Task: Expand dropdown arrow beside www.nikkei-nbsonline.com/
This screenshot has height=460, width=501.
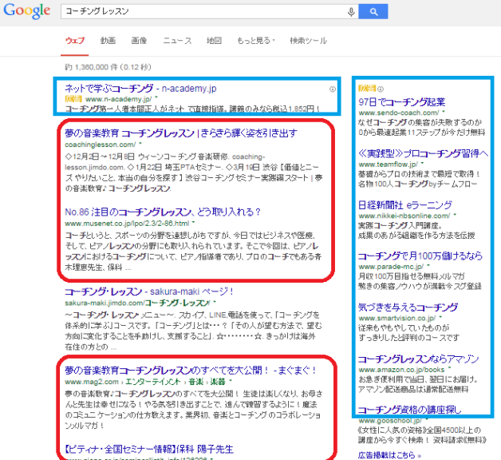Action: coord(455,214)
